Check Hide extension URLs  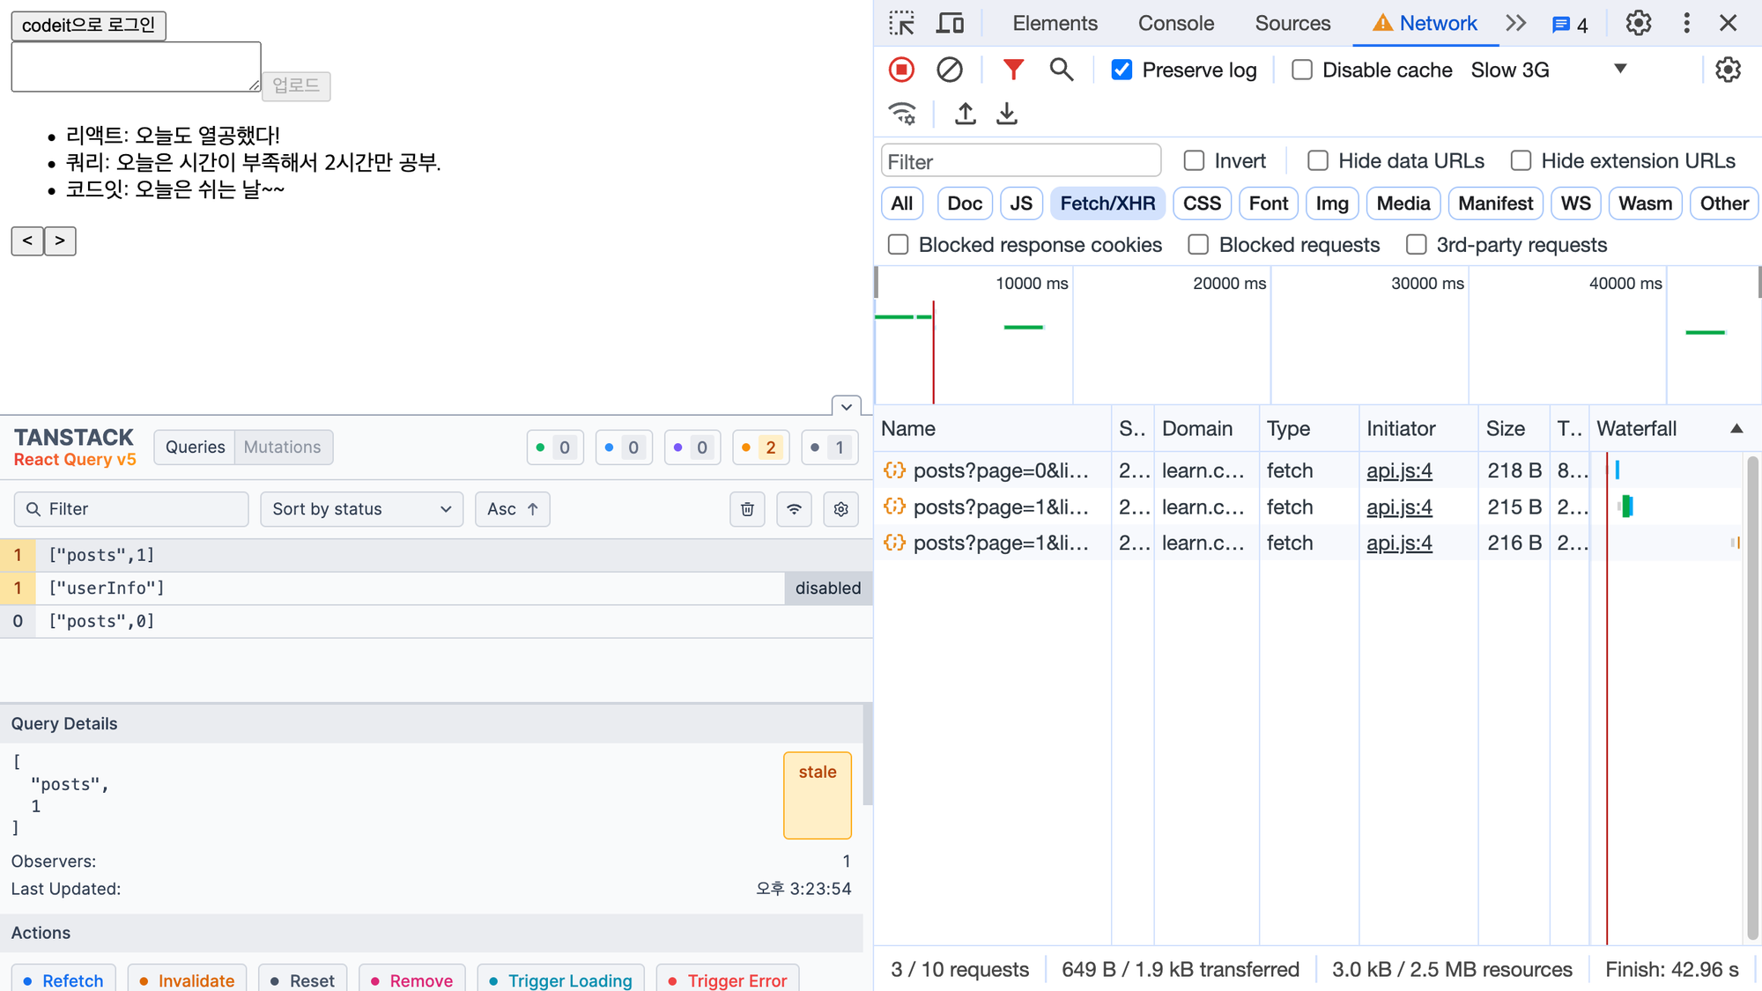tap(1521, 161)
